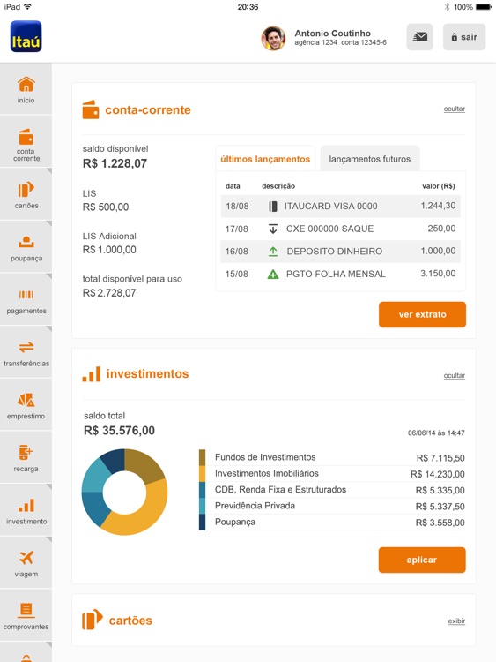Click the LIS Adicional R$ 1.000,00 value

tap(109, 250)
